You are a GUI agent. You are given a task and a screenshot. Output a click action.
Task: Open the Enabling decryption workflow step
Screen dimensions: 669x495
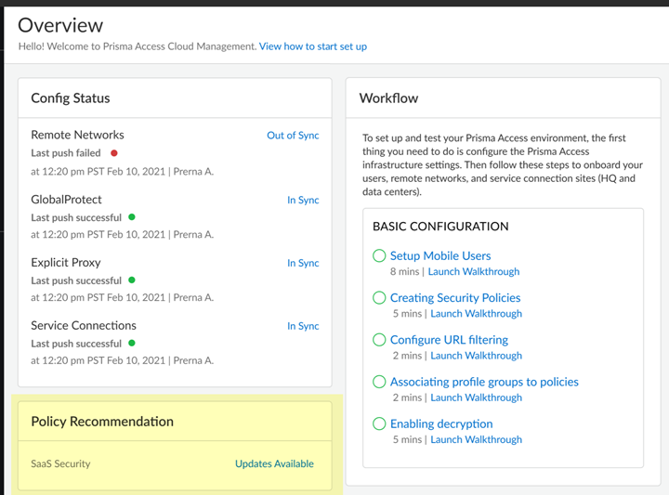441,423
